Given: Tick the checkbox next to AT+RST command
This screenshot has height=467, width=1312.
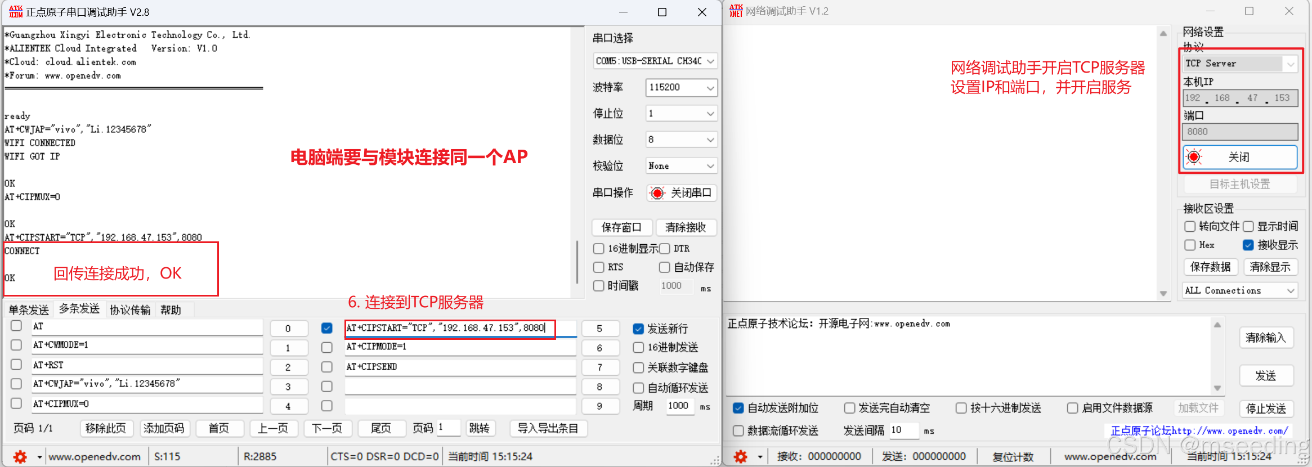Looking at the screenshot, I should (x=16, y=365).
